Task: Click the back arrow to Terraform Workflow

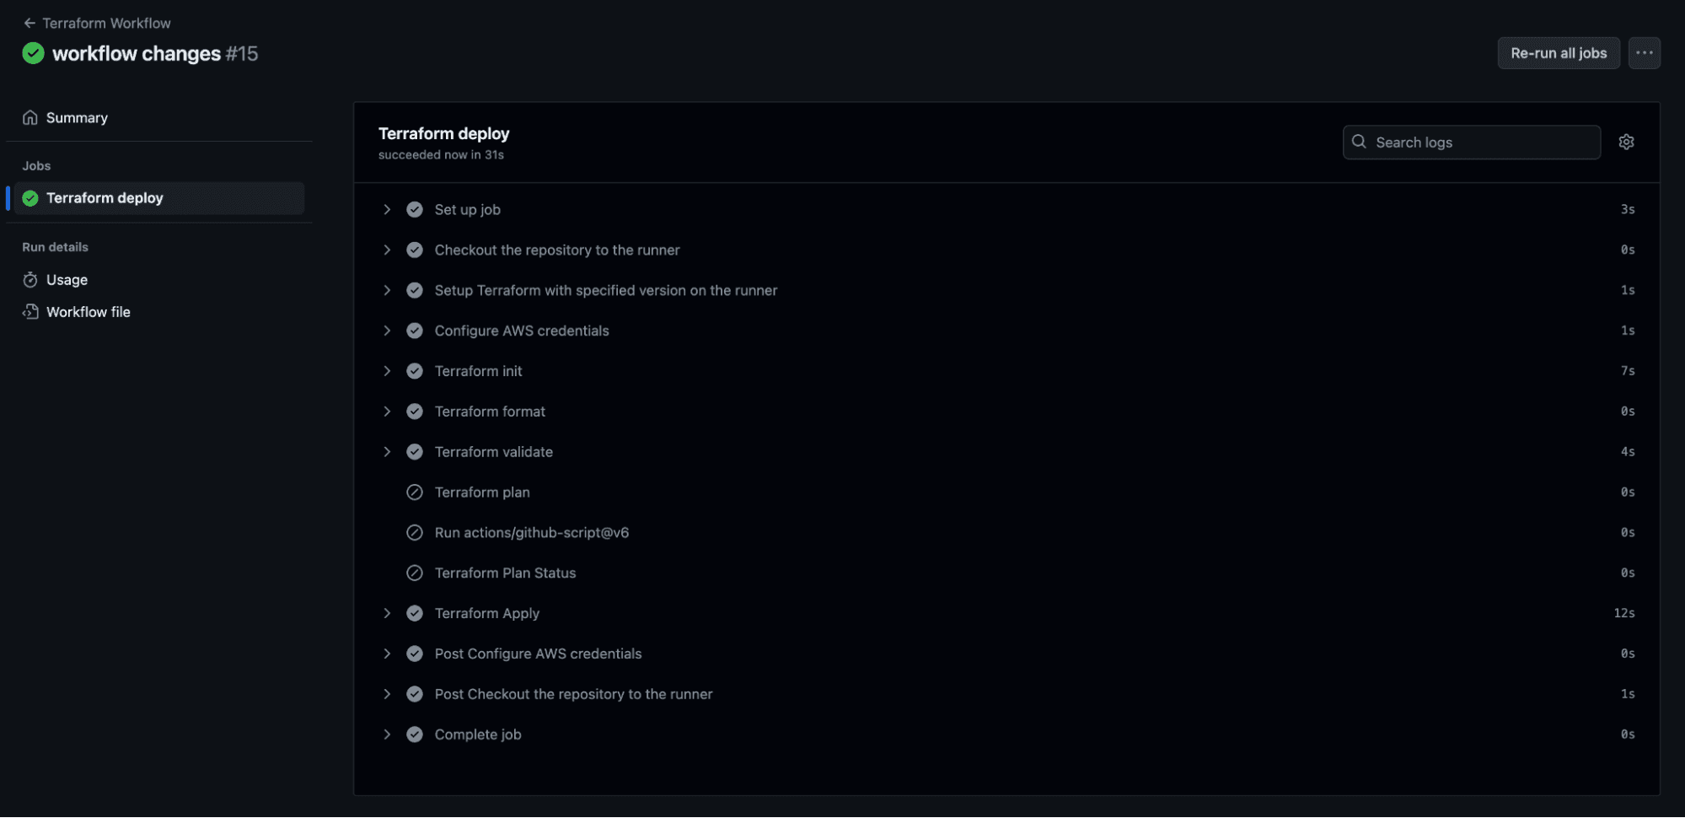Action: [x=30, y=23]
